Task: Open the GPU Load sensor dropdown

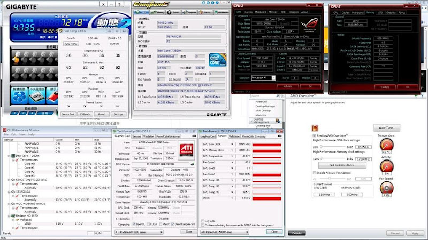Action: coord(232,168)
